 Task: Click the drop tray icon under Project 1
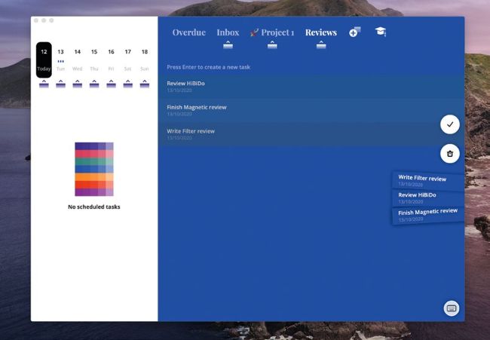click(x=272, y=45)
